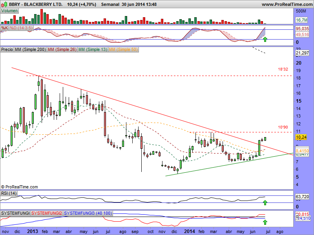Click the 95,035 stochastic value
Image resolution: width=314 pixels, height=235 pixels.
[302, 29]
